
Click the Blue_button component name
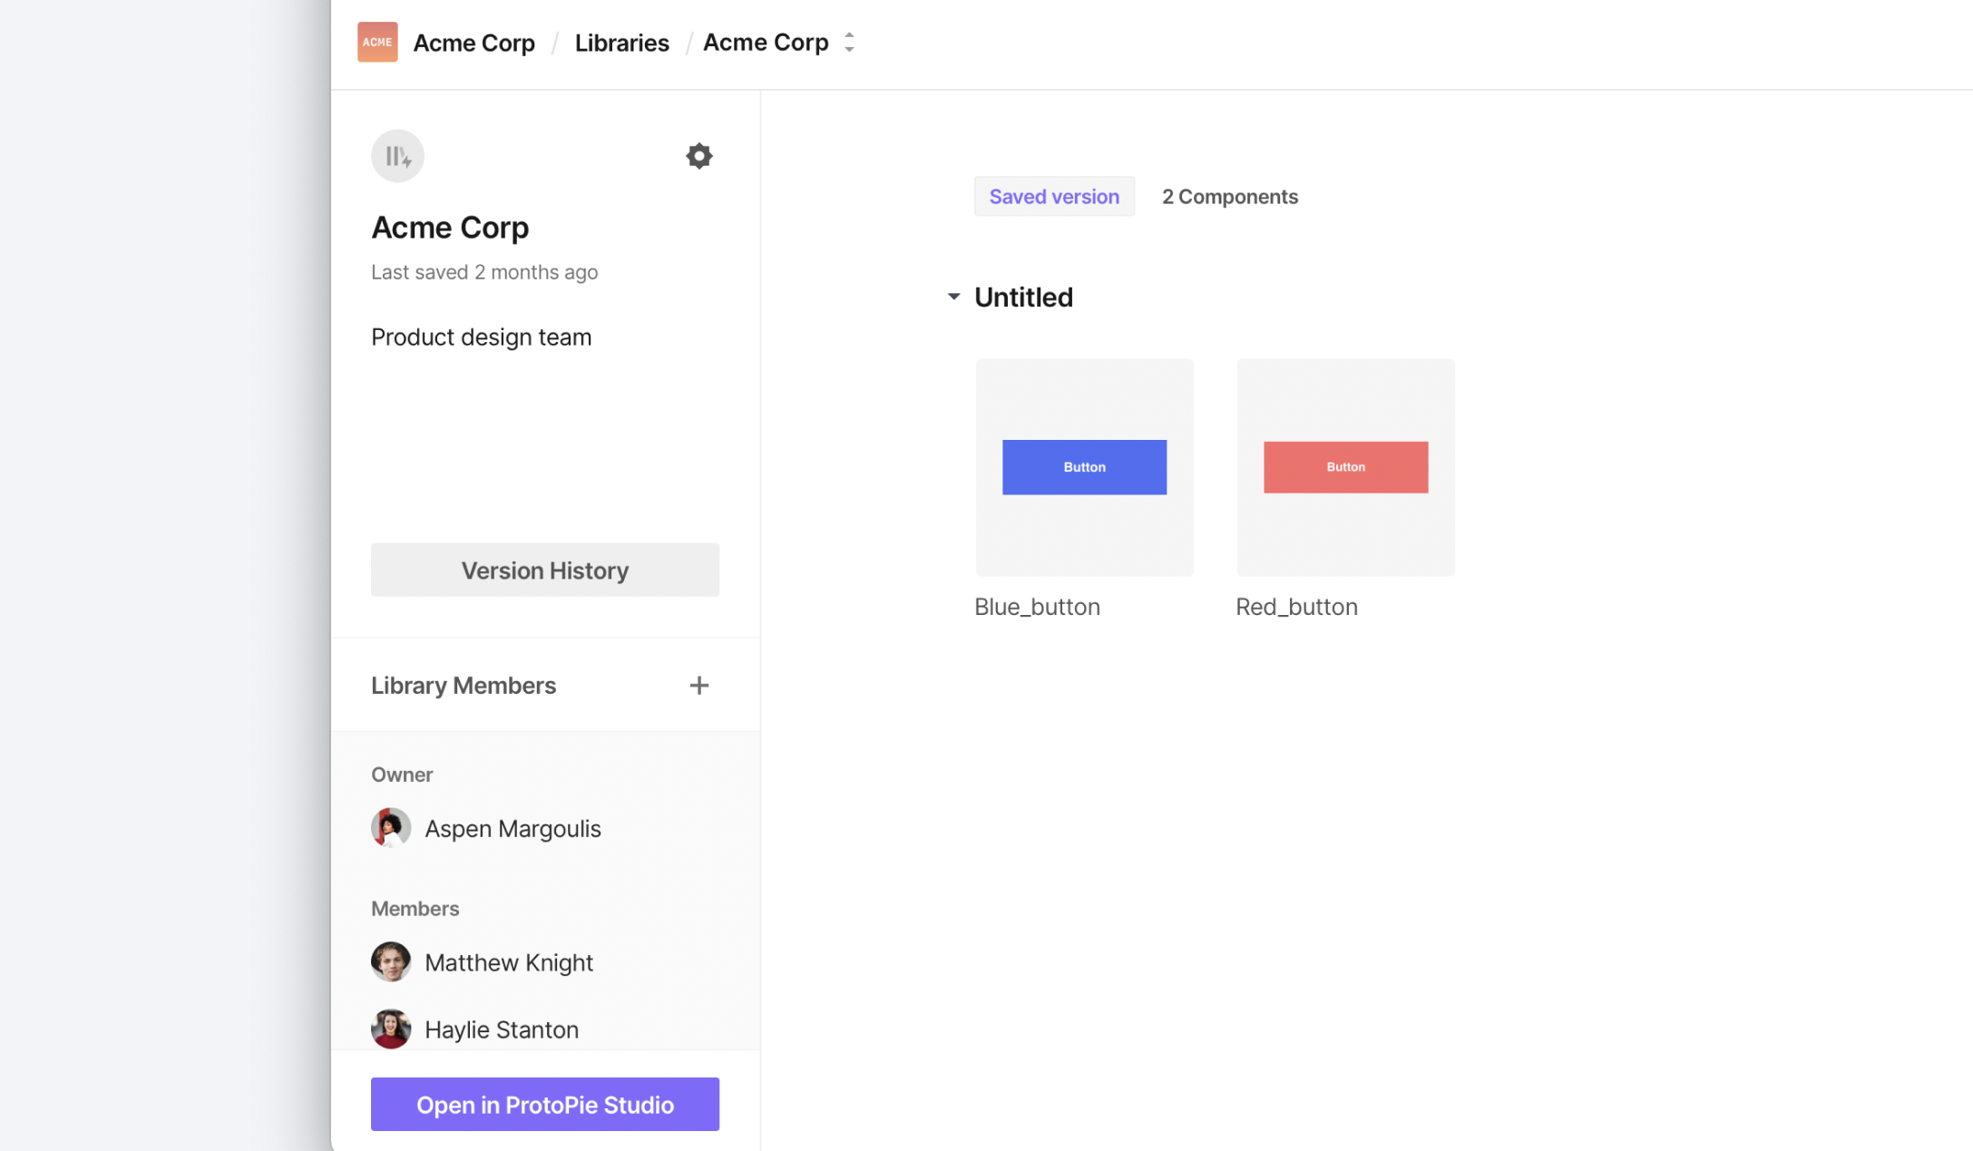pos(1037,607)
